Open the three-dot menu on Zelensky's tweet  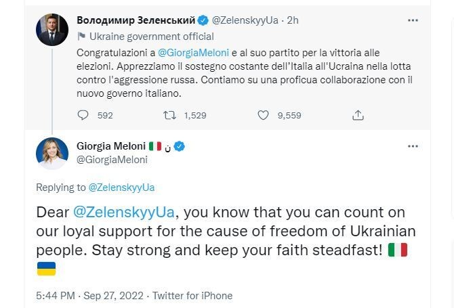tap(413, 20)
